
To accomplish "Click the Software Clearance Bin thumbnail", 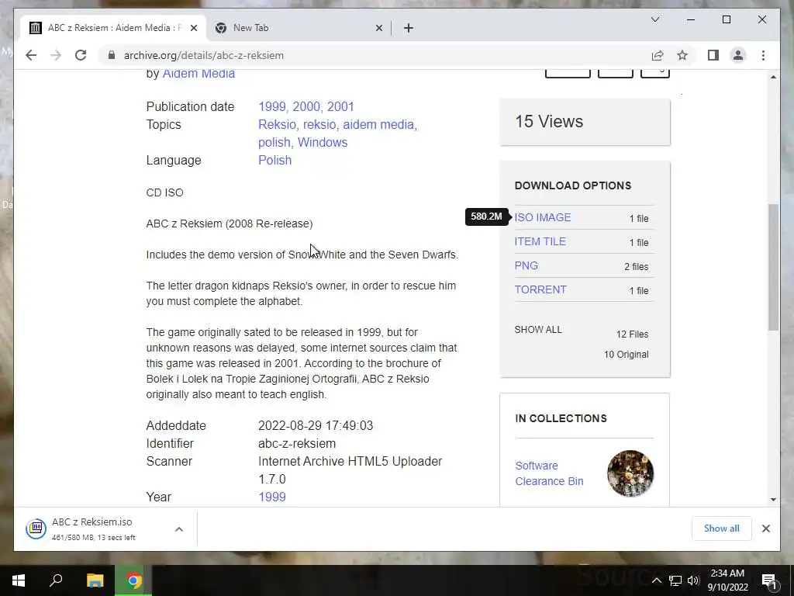I will click(x=630, y=473).
